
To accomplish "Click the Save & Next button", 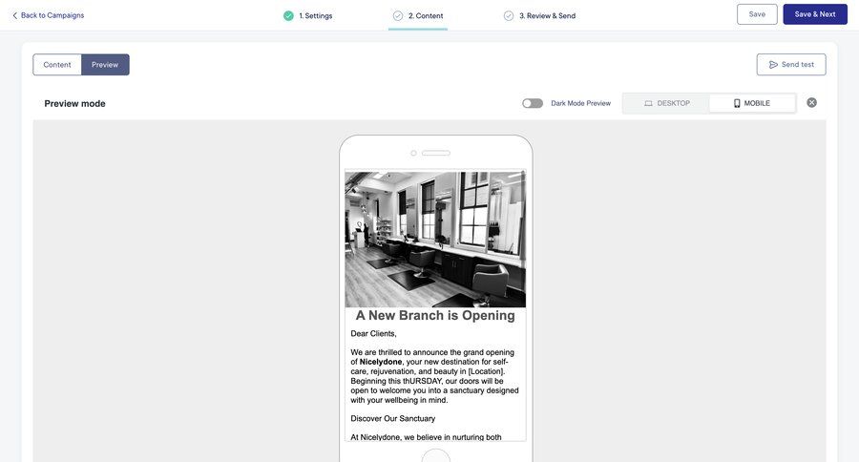I will (814, 14).
